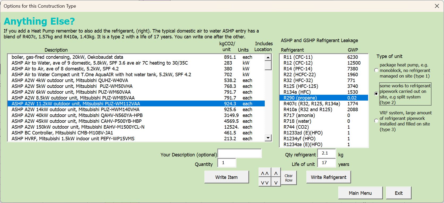
Task: Click the Qty refrigerant kg field
Action: (x=326, y=153)
